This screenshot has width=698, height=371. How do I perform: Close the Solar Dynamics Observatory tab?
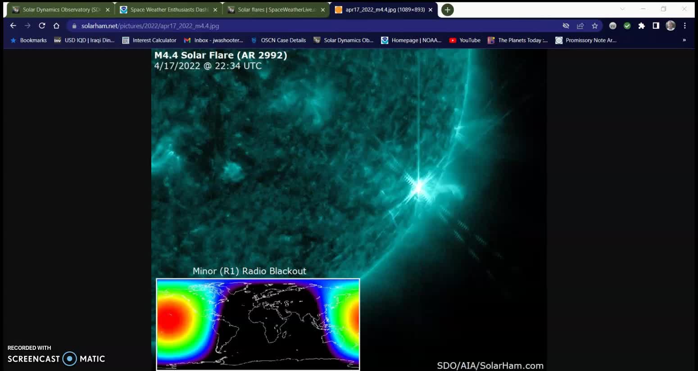pyautogui.click(x=108, y=10)
